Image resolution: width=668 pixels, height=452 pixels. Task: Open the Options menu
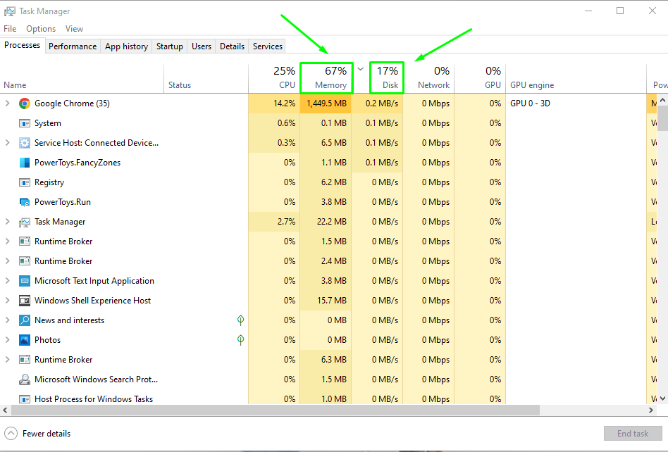[41, 29]
